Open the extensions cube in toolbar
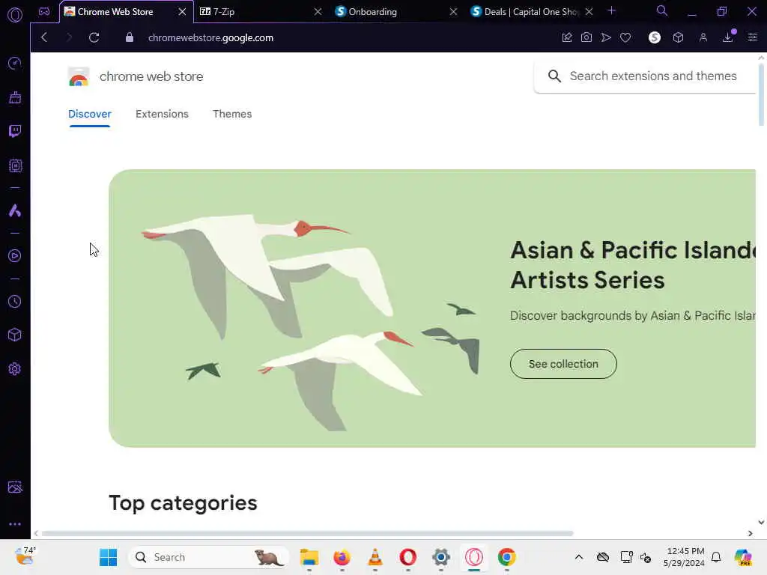This screenshot has height=575, width=767. click(678, 37)
